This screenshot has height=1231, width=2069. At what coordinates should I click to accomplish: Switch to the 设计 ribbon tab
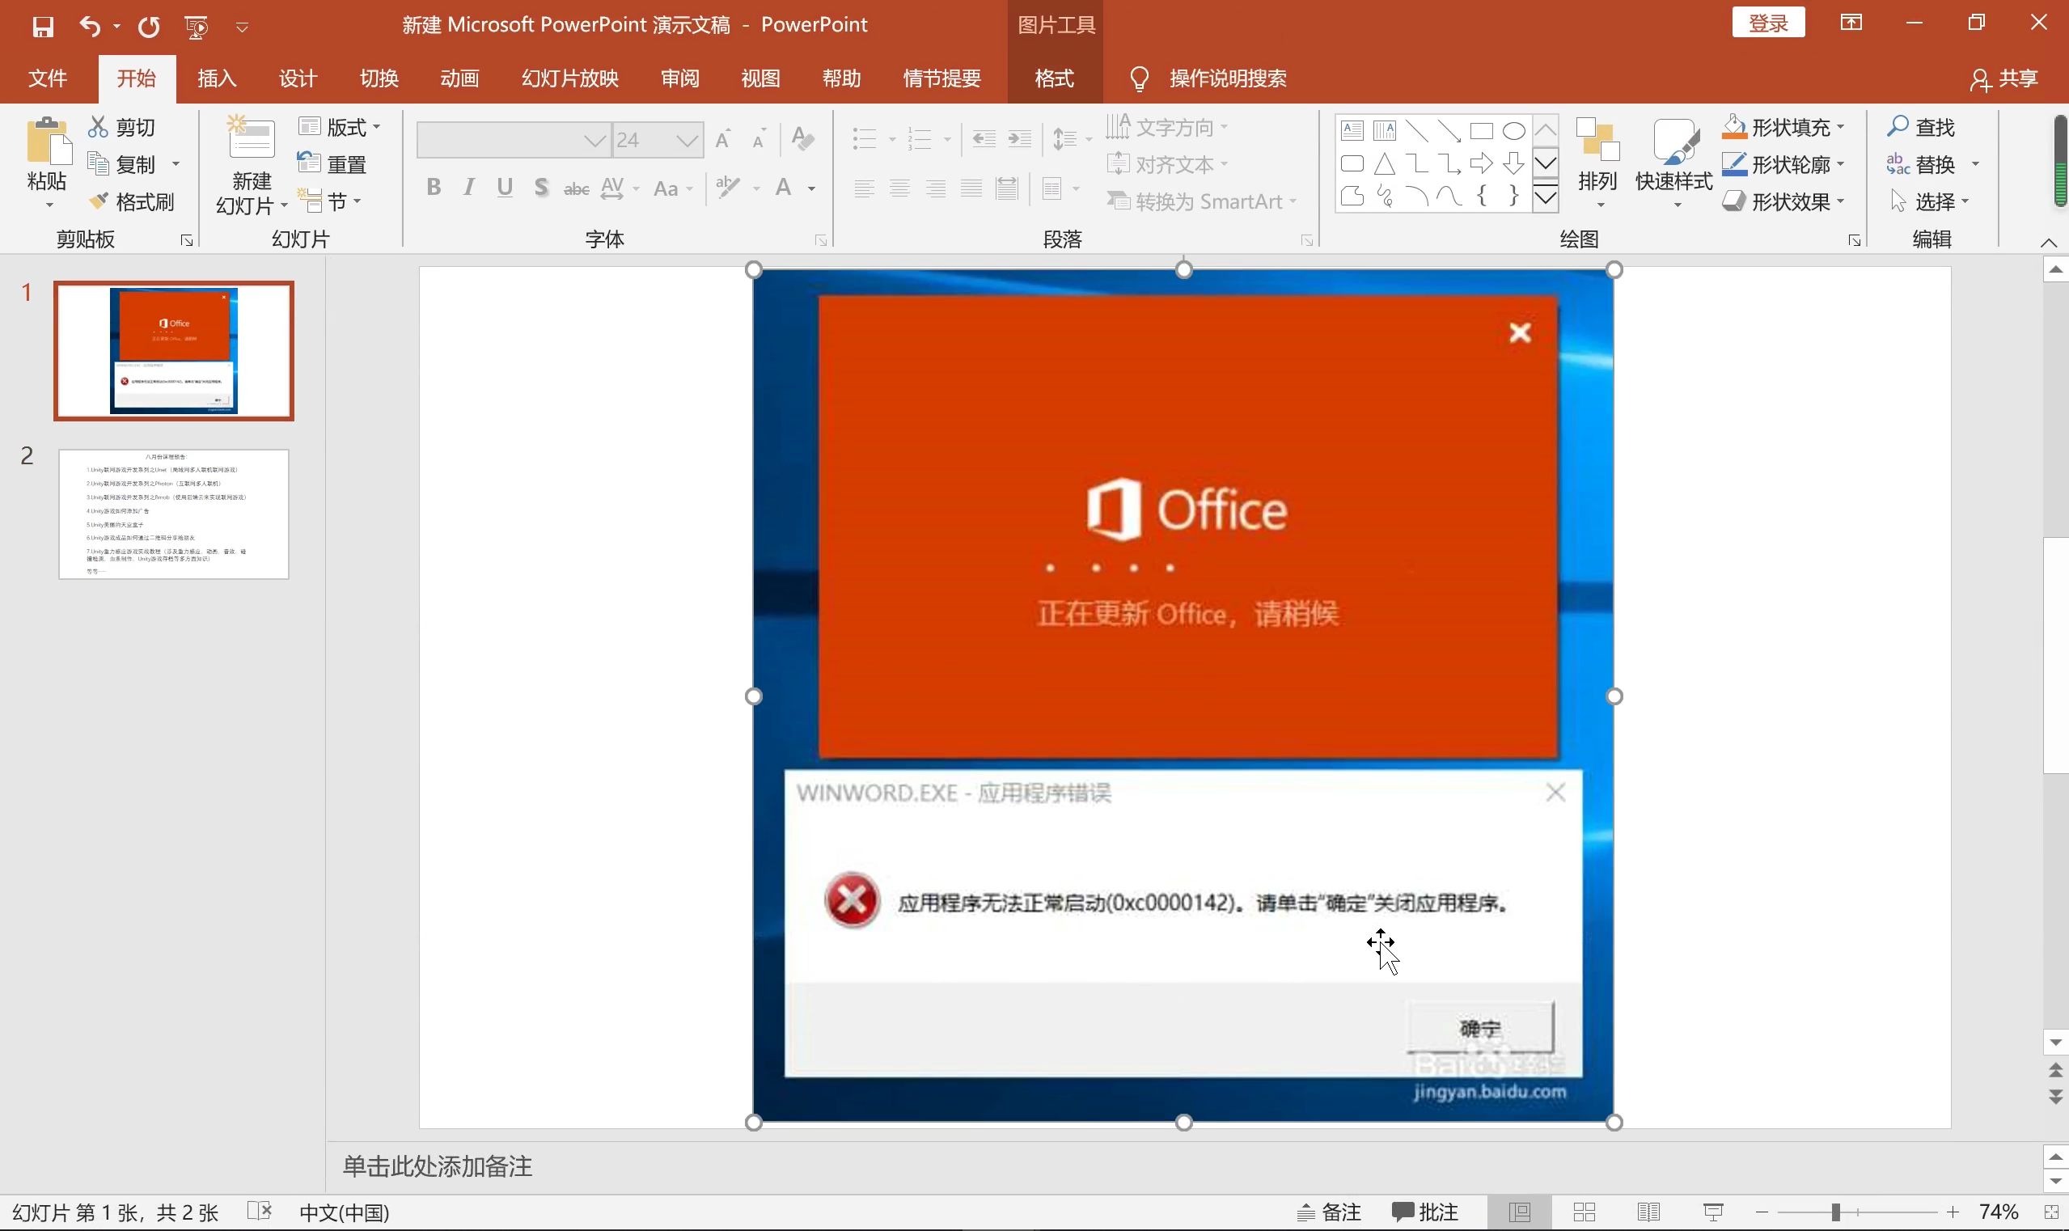(298, 78)
